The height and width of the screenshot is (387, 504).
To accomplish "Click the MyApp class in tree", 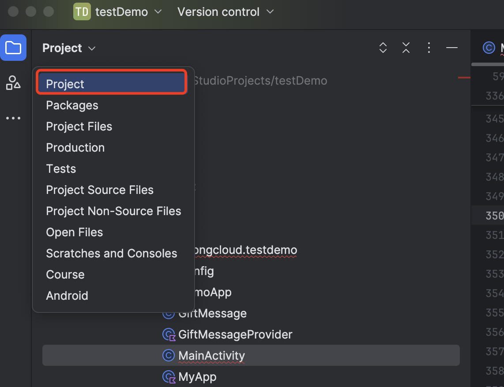I will click(197, 377).
